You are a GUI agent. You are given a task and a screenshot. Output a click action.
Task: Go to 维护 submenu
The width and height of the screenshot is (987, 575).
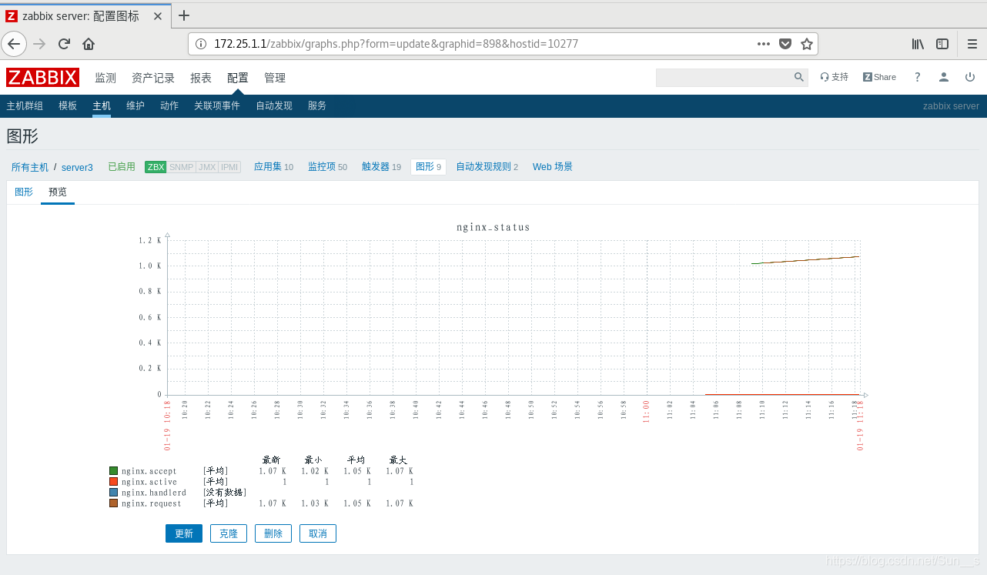(136, 105)
